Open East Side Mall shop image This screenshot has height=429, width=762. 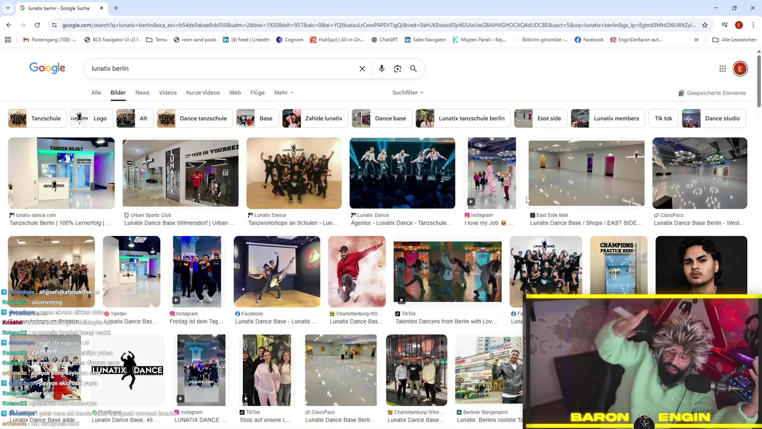(586, 173)
